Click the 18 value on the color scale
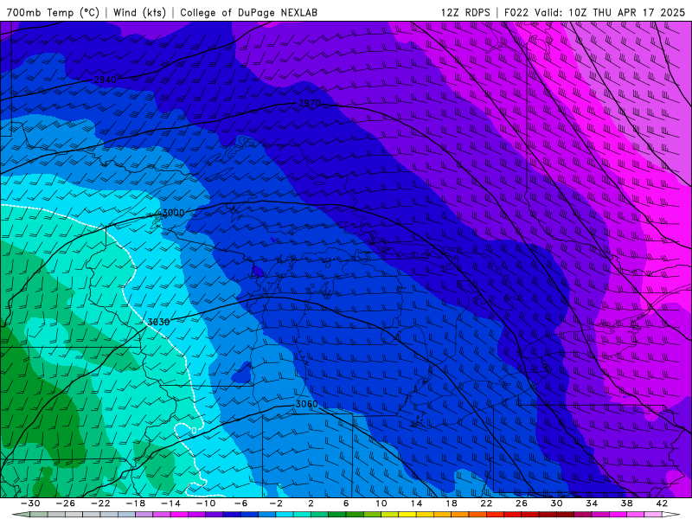Viewport: 692px width, 519px height. (451, 503)
